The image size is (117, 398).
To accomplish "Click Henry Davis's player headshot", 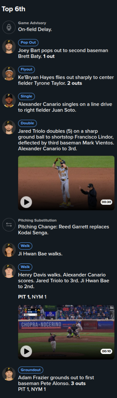I will click(9, 271).
